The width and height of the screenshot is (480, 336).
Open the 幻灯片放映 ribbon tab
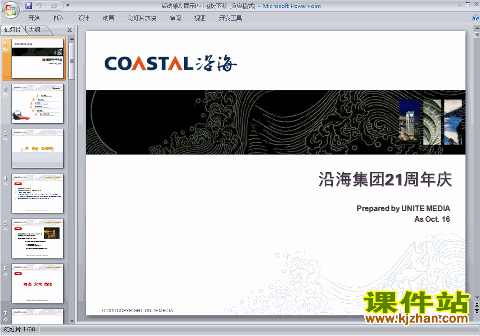point(142,18)
